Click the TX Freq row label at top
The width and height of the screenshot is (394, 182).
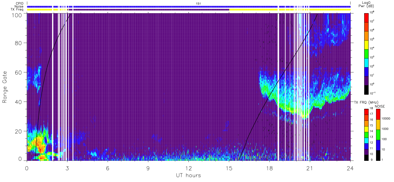tap(17, 10)
